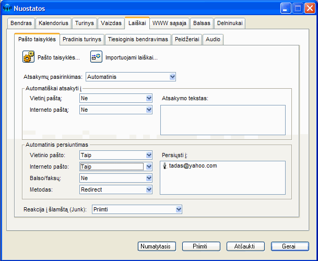Open the Tiesioginis bendravimas sub-tab
The width and height of the screenshot is (318, 261).
[x=138, y=39]
